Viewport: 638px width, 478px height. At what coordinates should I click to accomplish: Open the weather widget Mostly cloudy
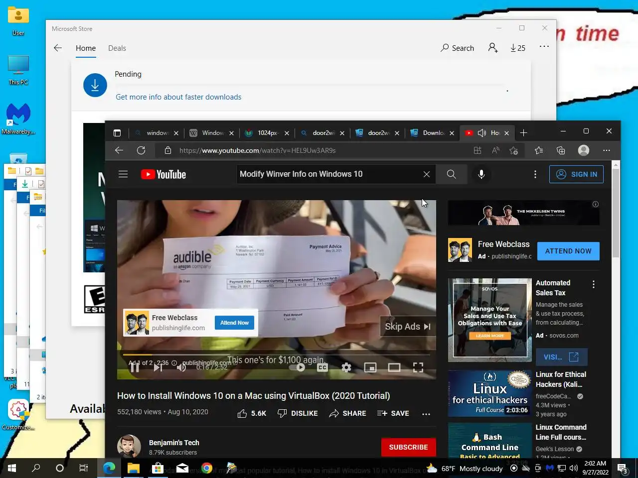[x=465, y=469]
